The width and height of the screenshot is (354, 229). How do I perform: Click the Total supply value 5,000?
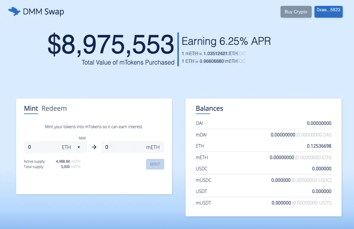tap(65, 167)
